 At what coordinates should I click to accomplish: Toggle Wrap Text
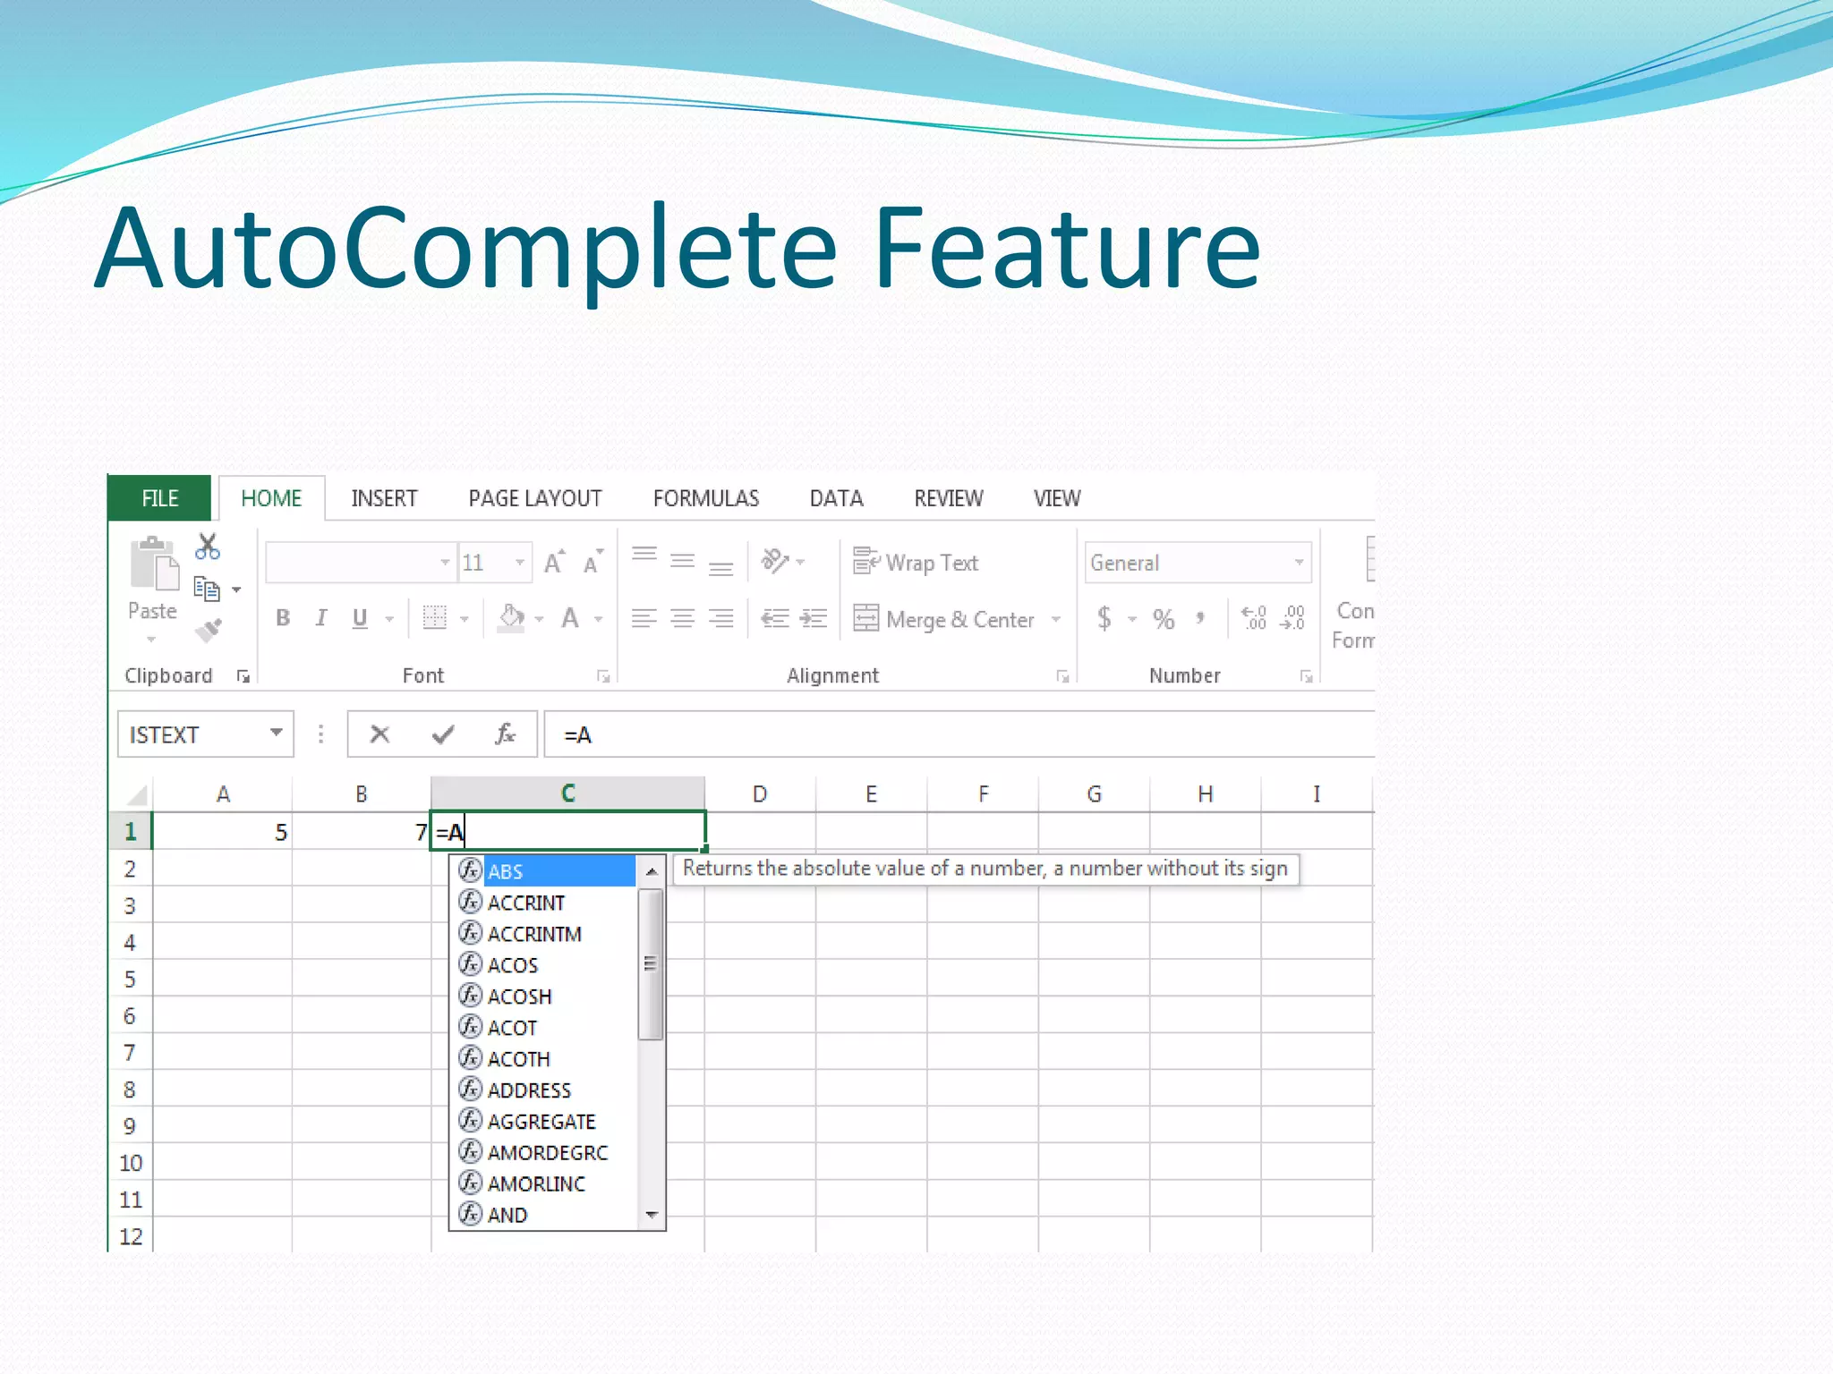click(x=916, y=562)
